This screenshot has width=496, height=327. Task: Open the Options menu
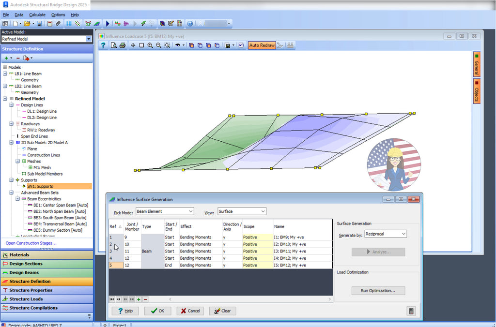[x=58, y=15]
